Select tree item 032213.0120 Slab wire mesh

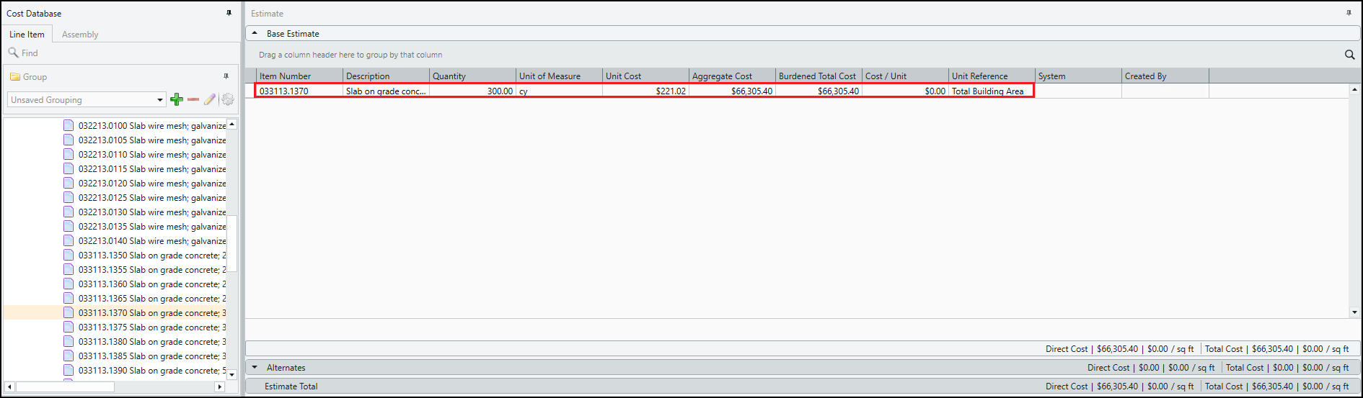(152, 183)
